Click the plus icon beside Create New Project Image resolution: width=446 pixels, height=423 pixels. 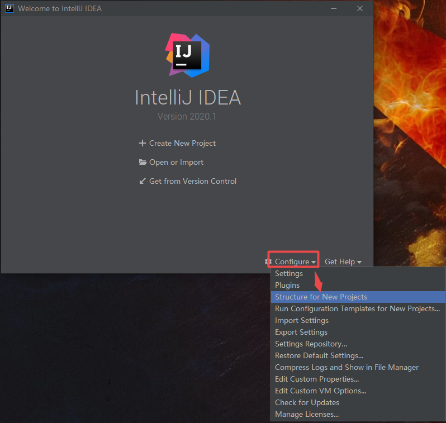(142, 143)
